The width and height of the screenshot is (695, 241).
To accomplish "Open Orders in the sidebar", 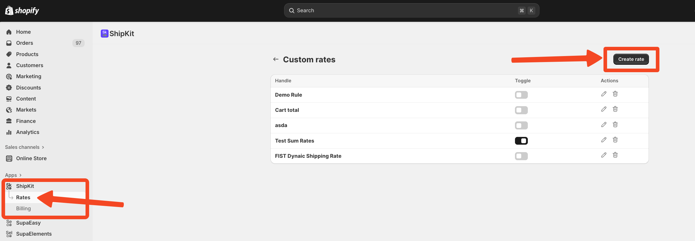I will 25,43.
